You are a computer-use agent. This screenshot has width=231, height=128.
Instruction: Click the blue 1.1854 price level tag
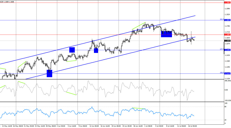(227, 20)
